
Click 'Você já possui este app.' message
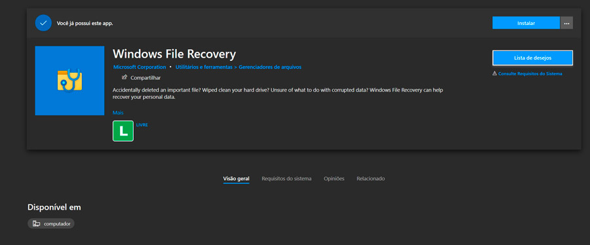[x=85, y=24]
